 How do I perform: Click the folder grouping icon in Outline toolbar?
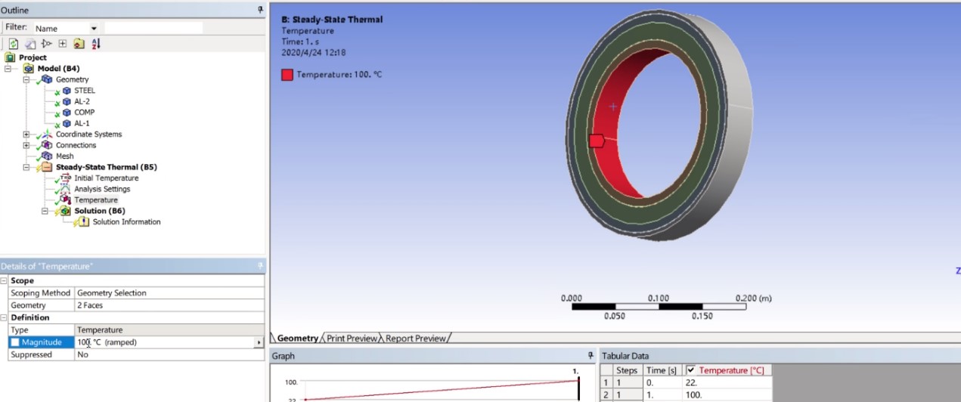coord(79,44)
